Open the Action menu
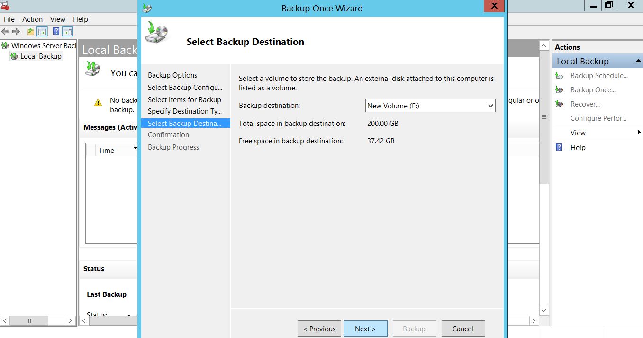 pyautogui.click(x=32, y=19)
